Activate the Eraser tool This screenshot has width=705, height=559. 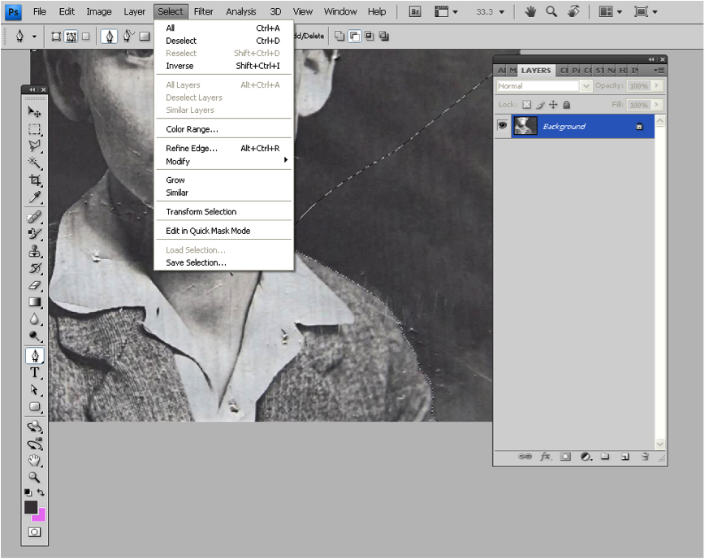click(35, 285)
